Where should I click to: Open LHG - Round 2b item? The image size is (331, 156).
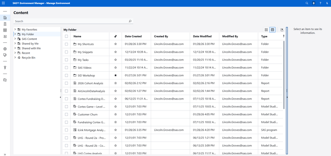point(91,146)
